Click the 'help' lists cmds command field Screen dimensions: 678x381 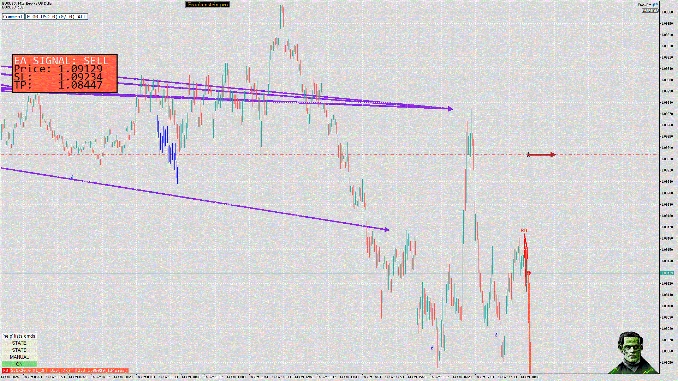pyautogui.click(x=19, y=336)
